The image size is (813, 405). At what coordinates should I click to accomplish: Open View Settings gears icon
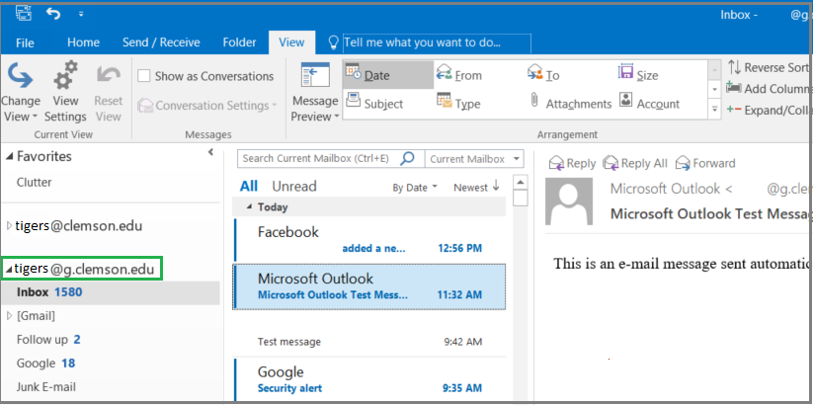click(65, 92)
